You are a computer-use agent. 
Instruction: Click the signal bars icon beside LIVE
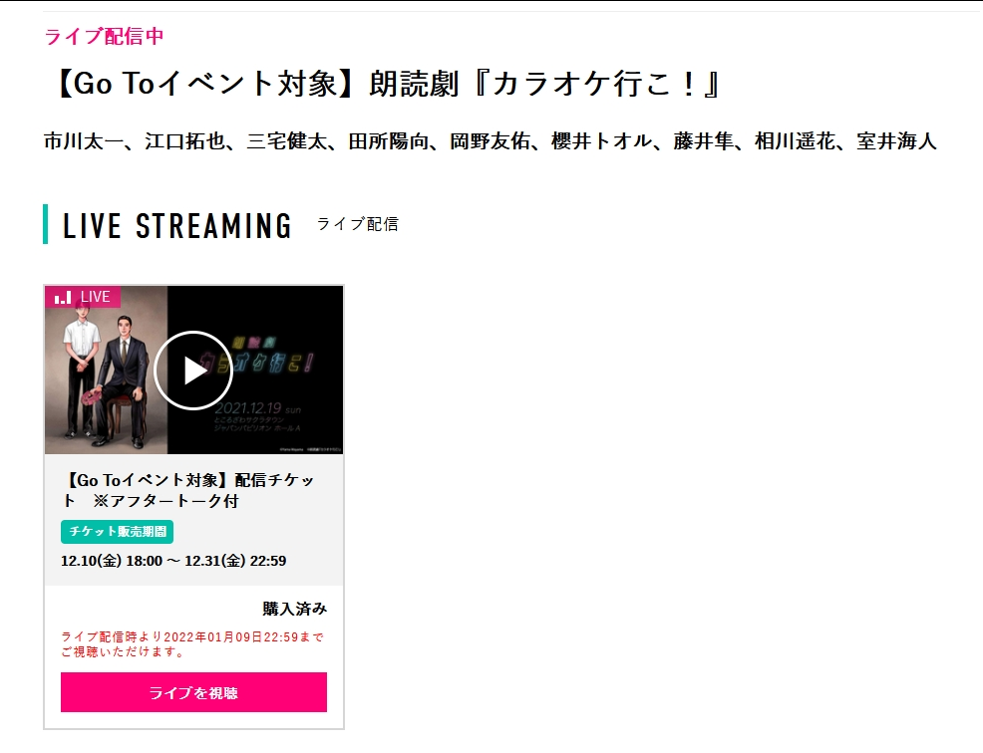[x=63, y=297]
